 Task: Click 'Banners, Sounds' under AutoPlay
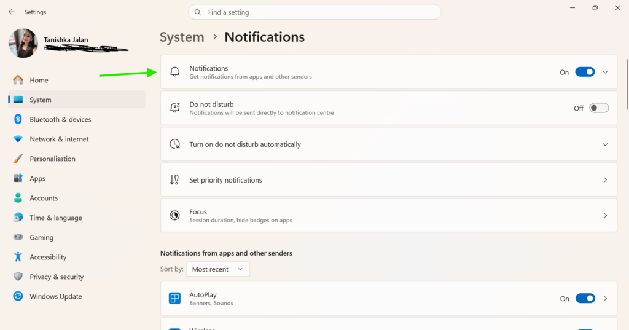click(211, 303)
